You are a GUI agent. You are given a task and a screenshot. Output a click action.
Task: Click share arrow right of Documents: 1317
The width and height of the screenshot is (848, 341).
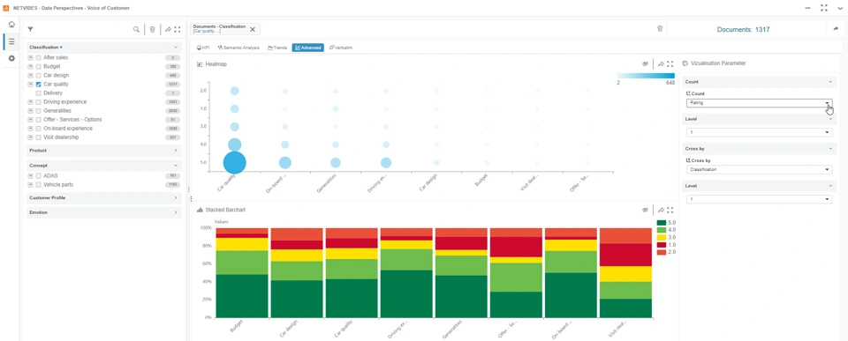836,29
